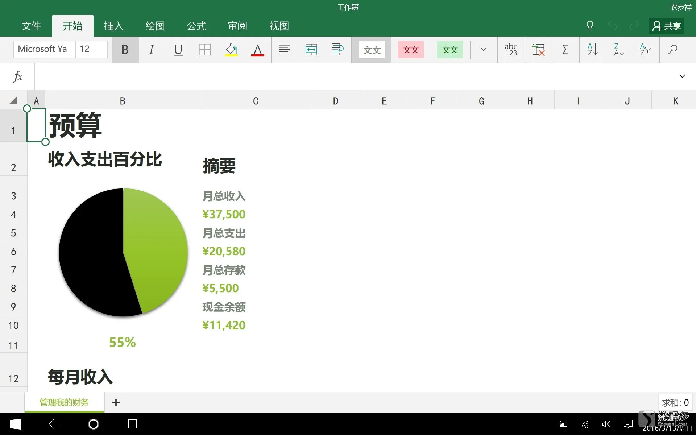Click the fx insert function icon

pyautogui.click(x=17, y=76)
